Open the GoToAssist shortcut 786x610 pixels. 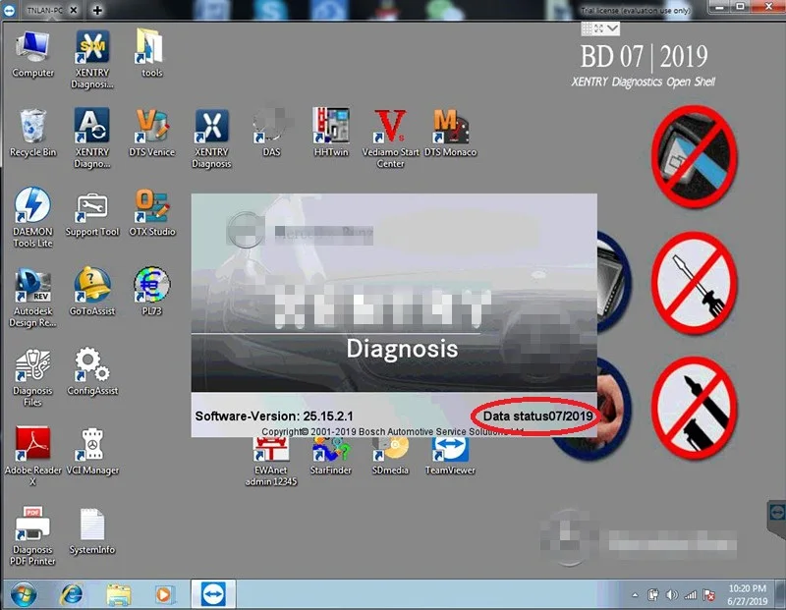pyautogui.click(x=92, y=292)
